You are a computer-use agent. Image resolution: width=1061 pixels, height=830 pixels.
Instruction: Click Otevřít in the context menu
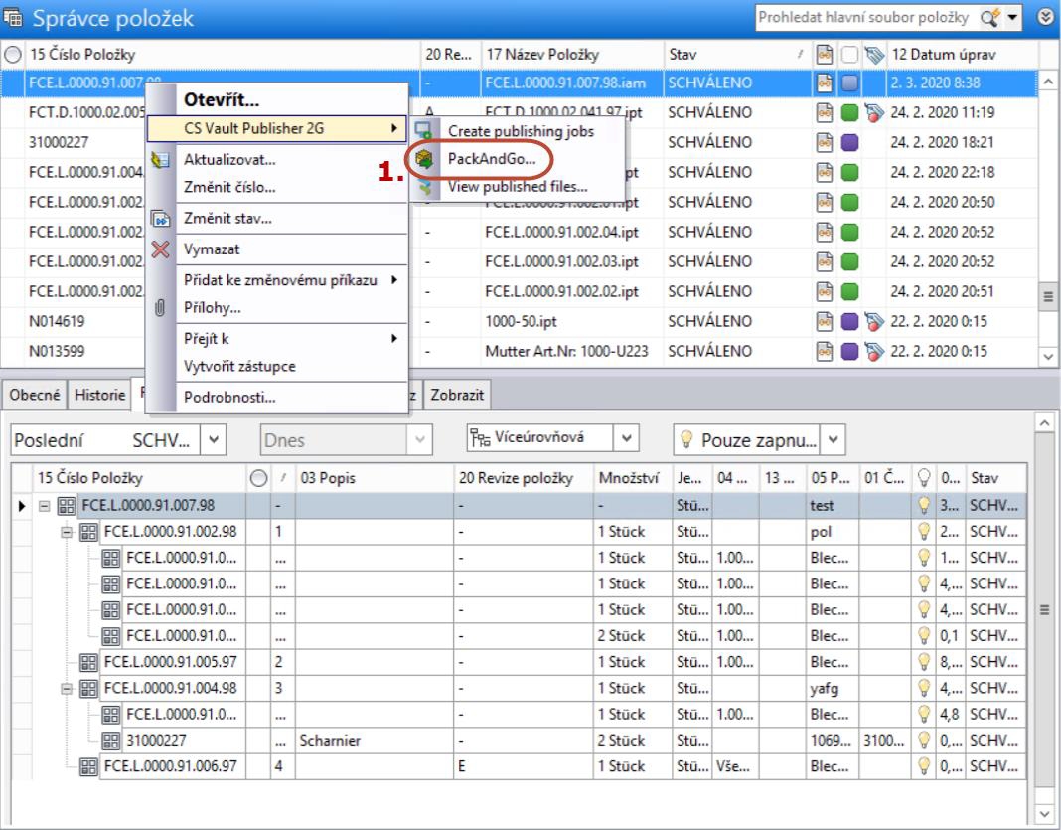(x=220, y=100)
